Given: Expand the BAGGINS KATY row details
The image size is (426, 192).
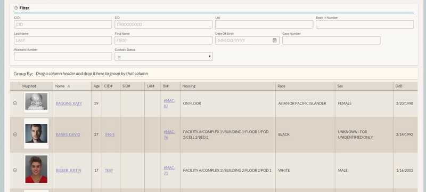Looking at the screenshot, I should coord(15,103).
